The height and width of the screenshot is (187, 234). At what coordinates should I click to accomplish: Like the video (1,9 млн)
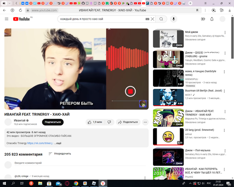pos(95,122)
